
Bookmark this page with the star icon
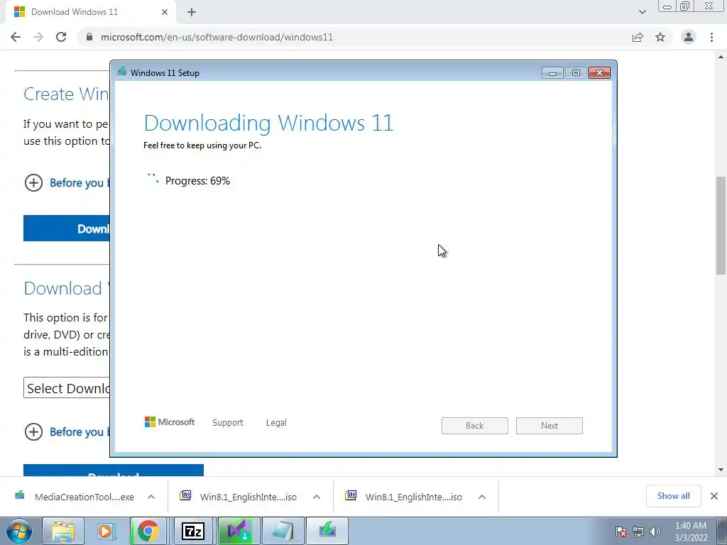pyautogui.click(x=660, y=37)
